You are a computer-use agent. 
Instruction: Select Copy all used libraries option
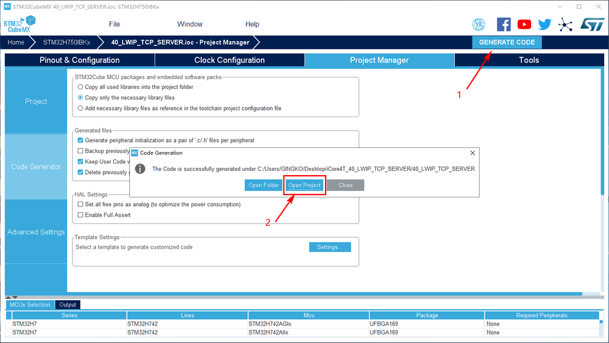click(x=80, y=87)
